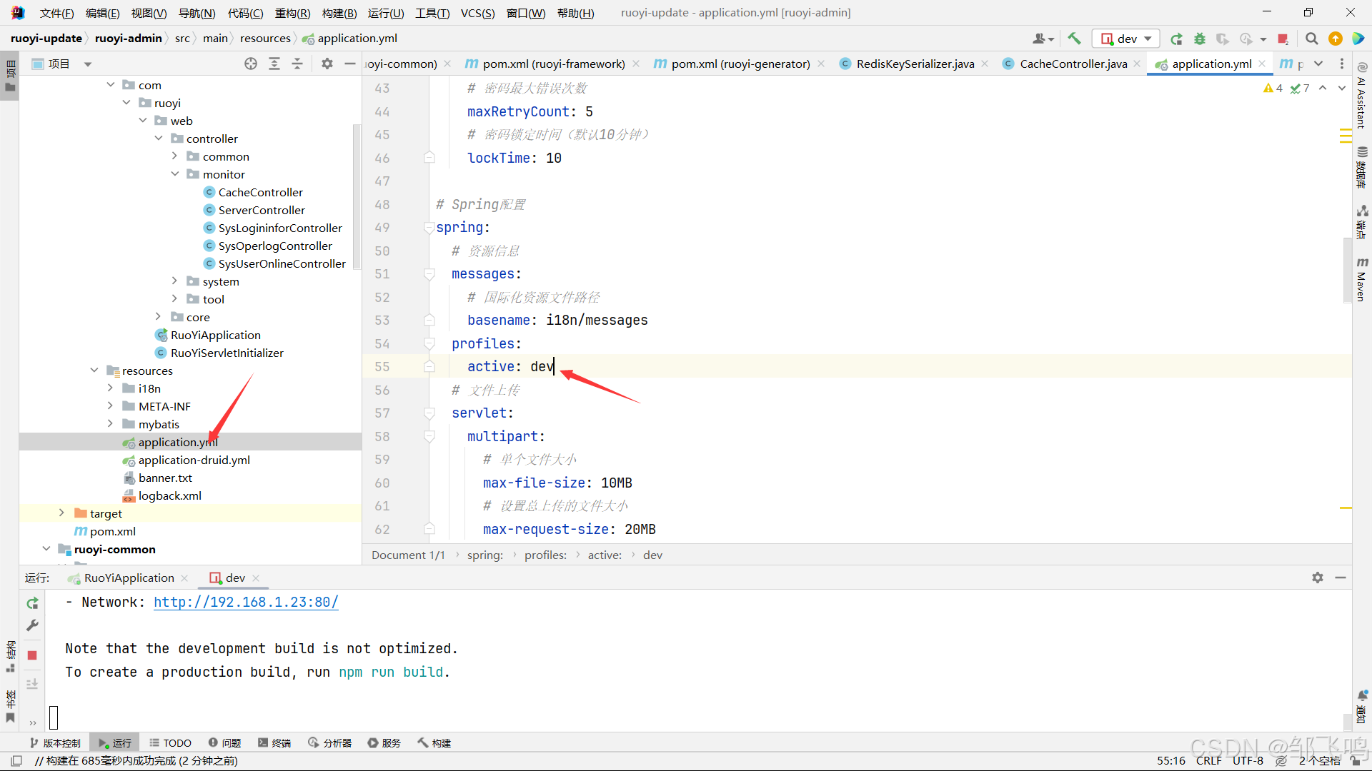
Task: Expand the core folder
Action: point(159,317)
